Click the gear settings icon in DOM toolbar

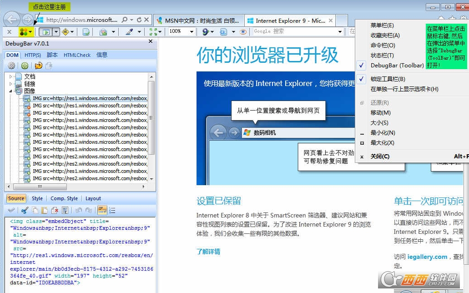coord(11,66)
